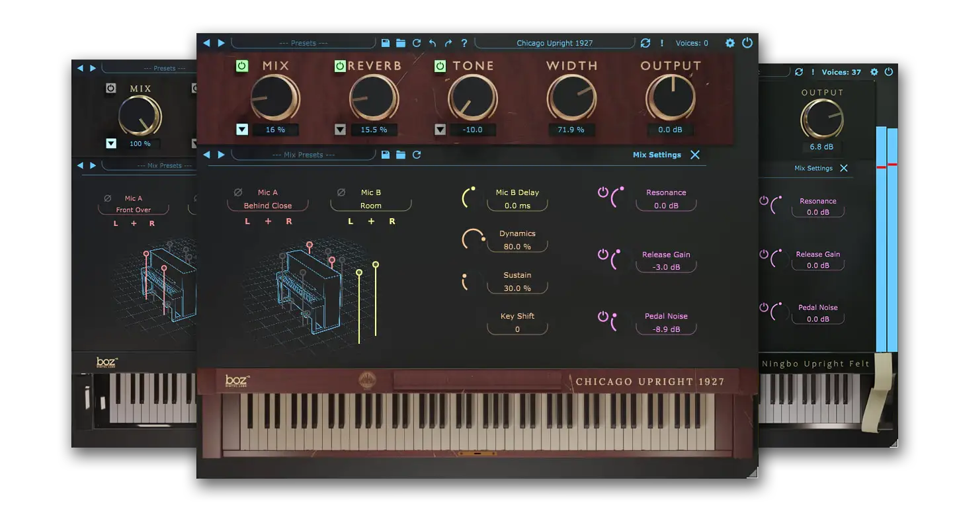Open the Chicago Upright 1927 instrument selector

pos(554,43)
